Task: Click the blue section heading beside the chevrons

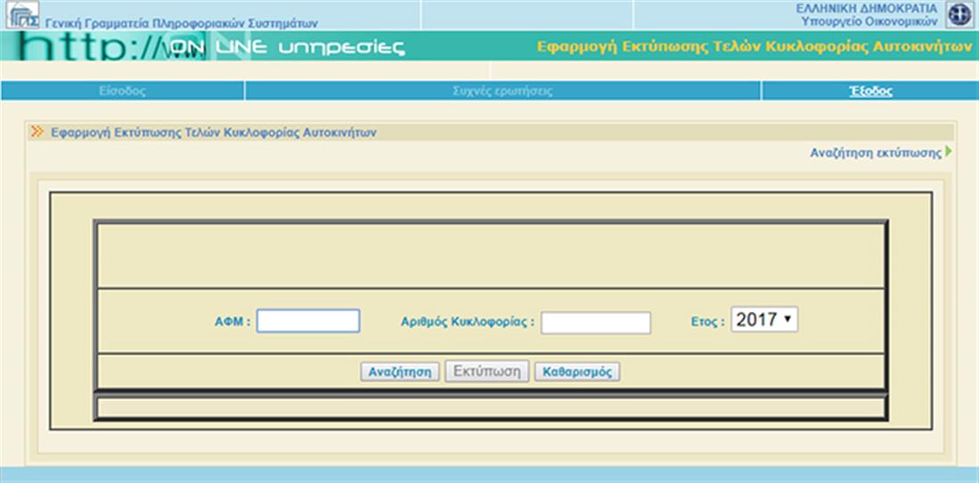Action: pyautogui.click(x=214, y=132)
